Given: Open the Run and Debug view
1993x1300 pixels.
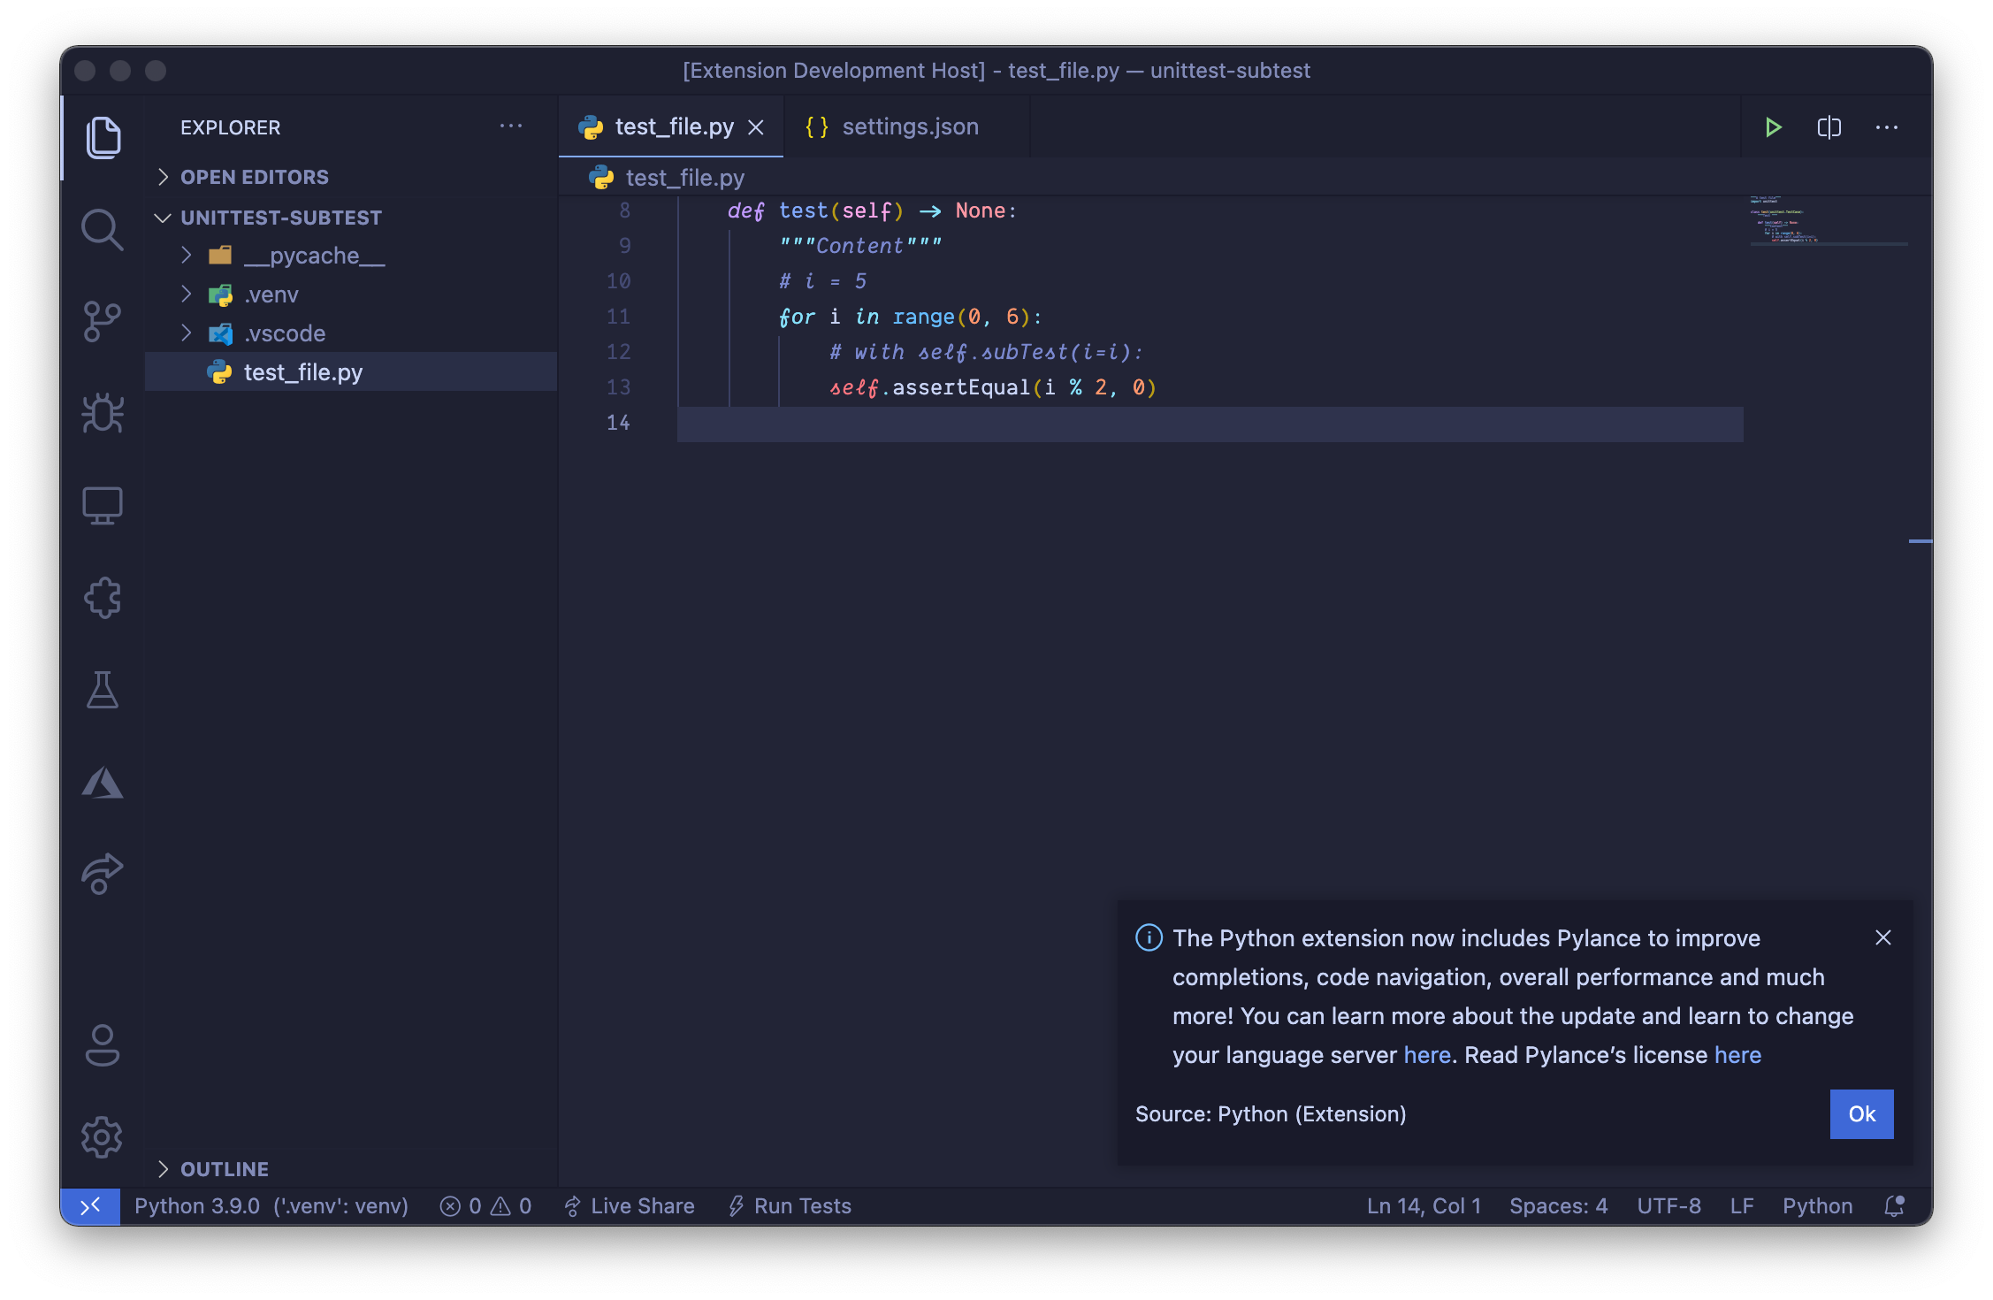Looking at the screenshot, I should 103,414.
